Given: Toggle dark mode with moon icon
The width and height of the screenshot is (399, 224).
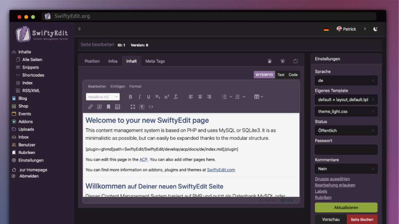Looking at the screenshot, I should (x=376, y=29).
